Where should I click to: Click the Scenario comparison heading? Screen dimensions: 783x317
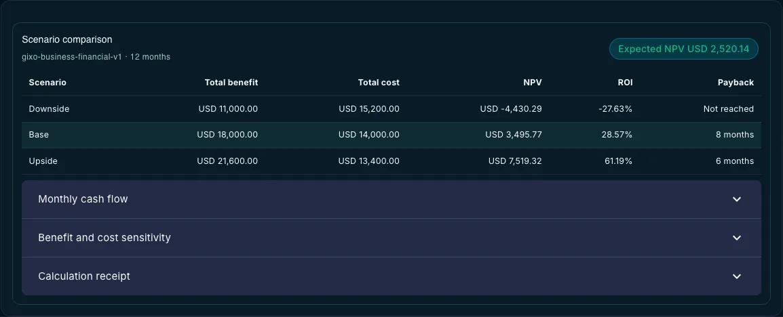[67, 39]
